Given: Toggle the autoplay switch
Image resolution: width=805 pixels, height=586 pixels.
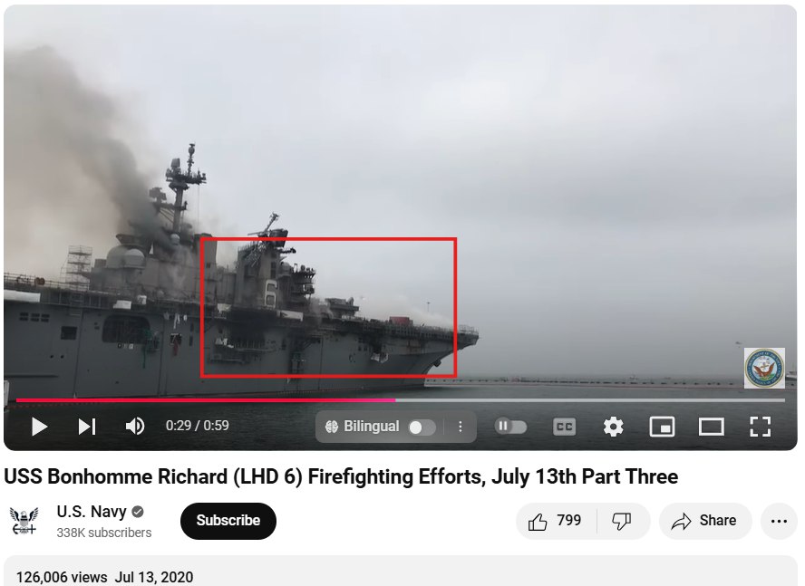Looking at the screenshot, I should (510, 427).
